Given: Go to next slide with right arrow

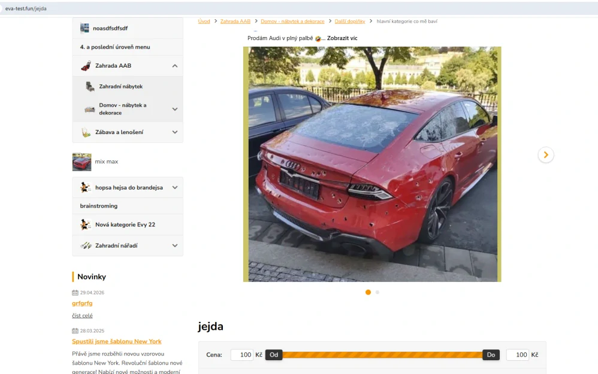Looking at the screenshot, I should 546,154.
